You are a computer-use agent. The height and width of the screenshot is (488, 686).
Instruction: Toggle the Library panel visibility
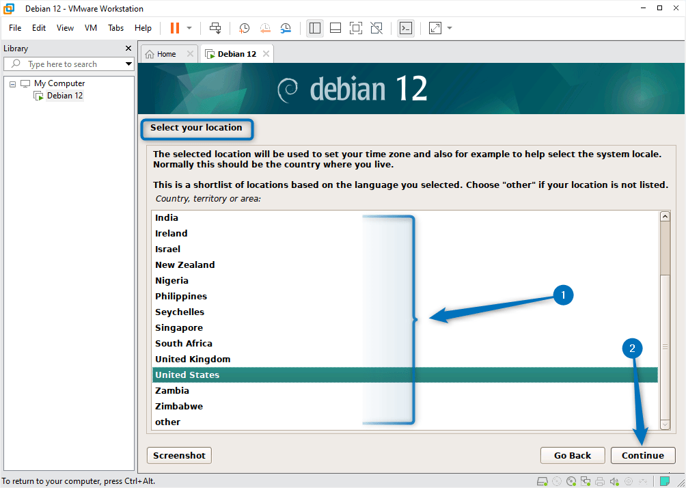(315, 28)
